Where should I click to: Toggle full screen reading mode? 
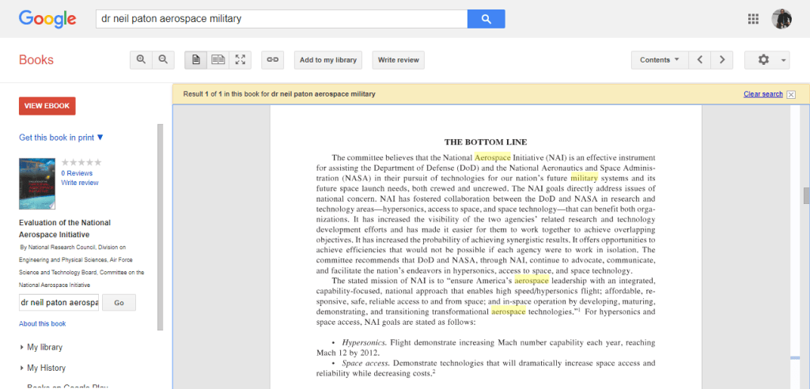(240, 60)
